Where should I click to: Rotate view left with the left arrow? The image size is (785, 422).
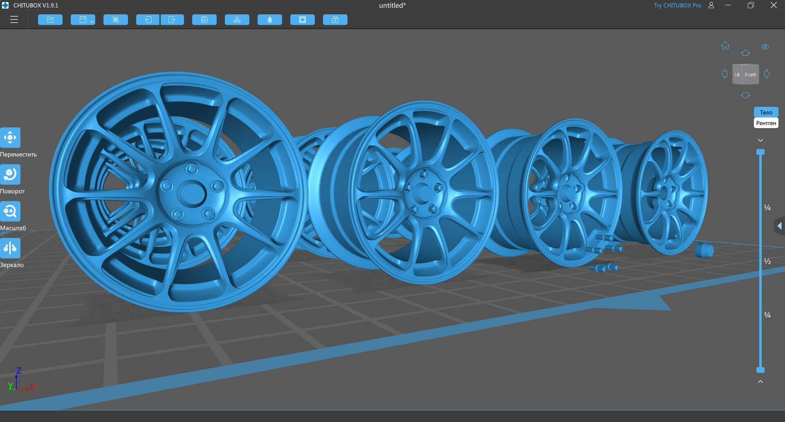pyautogui.click(x=724, y=74)
